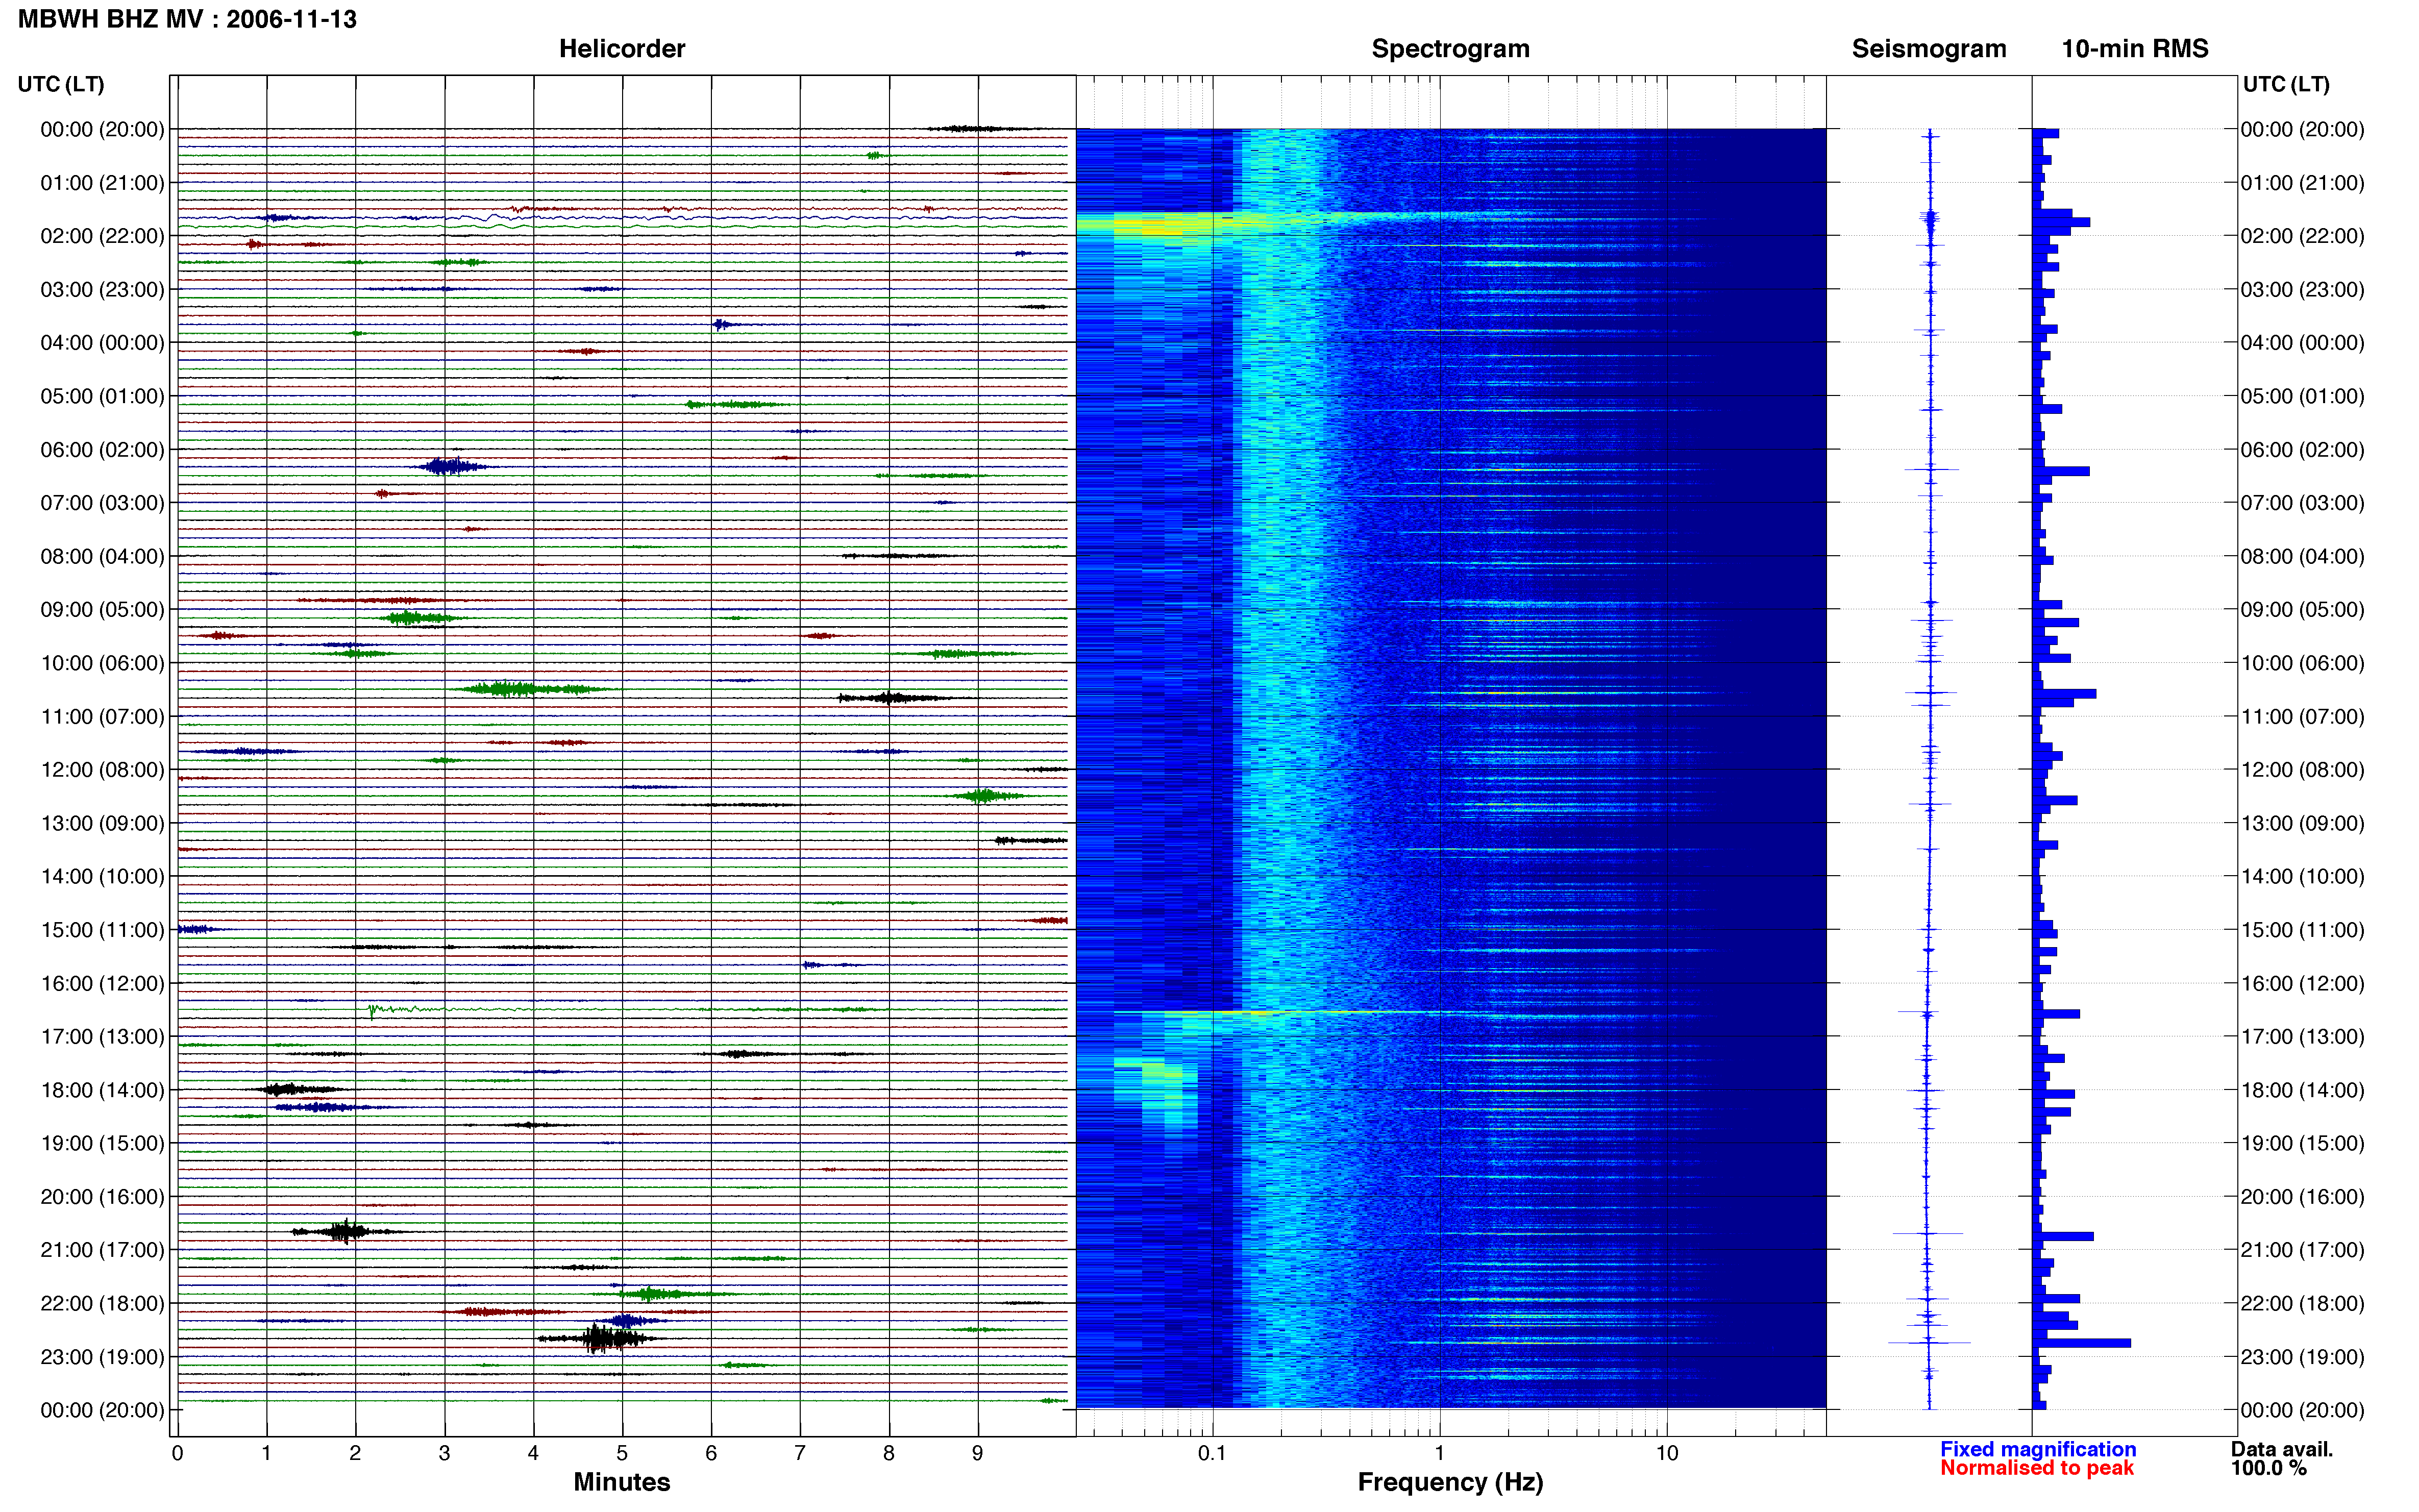This screenshot has width=2419, height=1512.
Task: Click the '10-min RMS' panel heading
Action: (2135, 49)
